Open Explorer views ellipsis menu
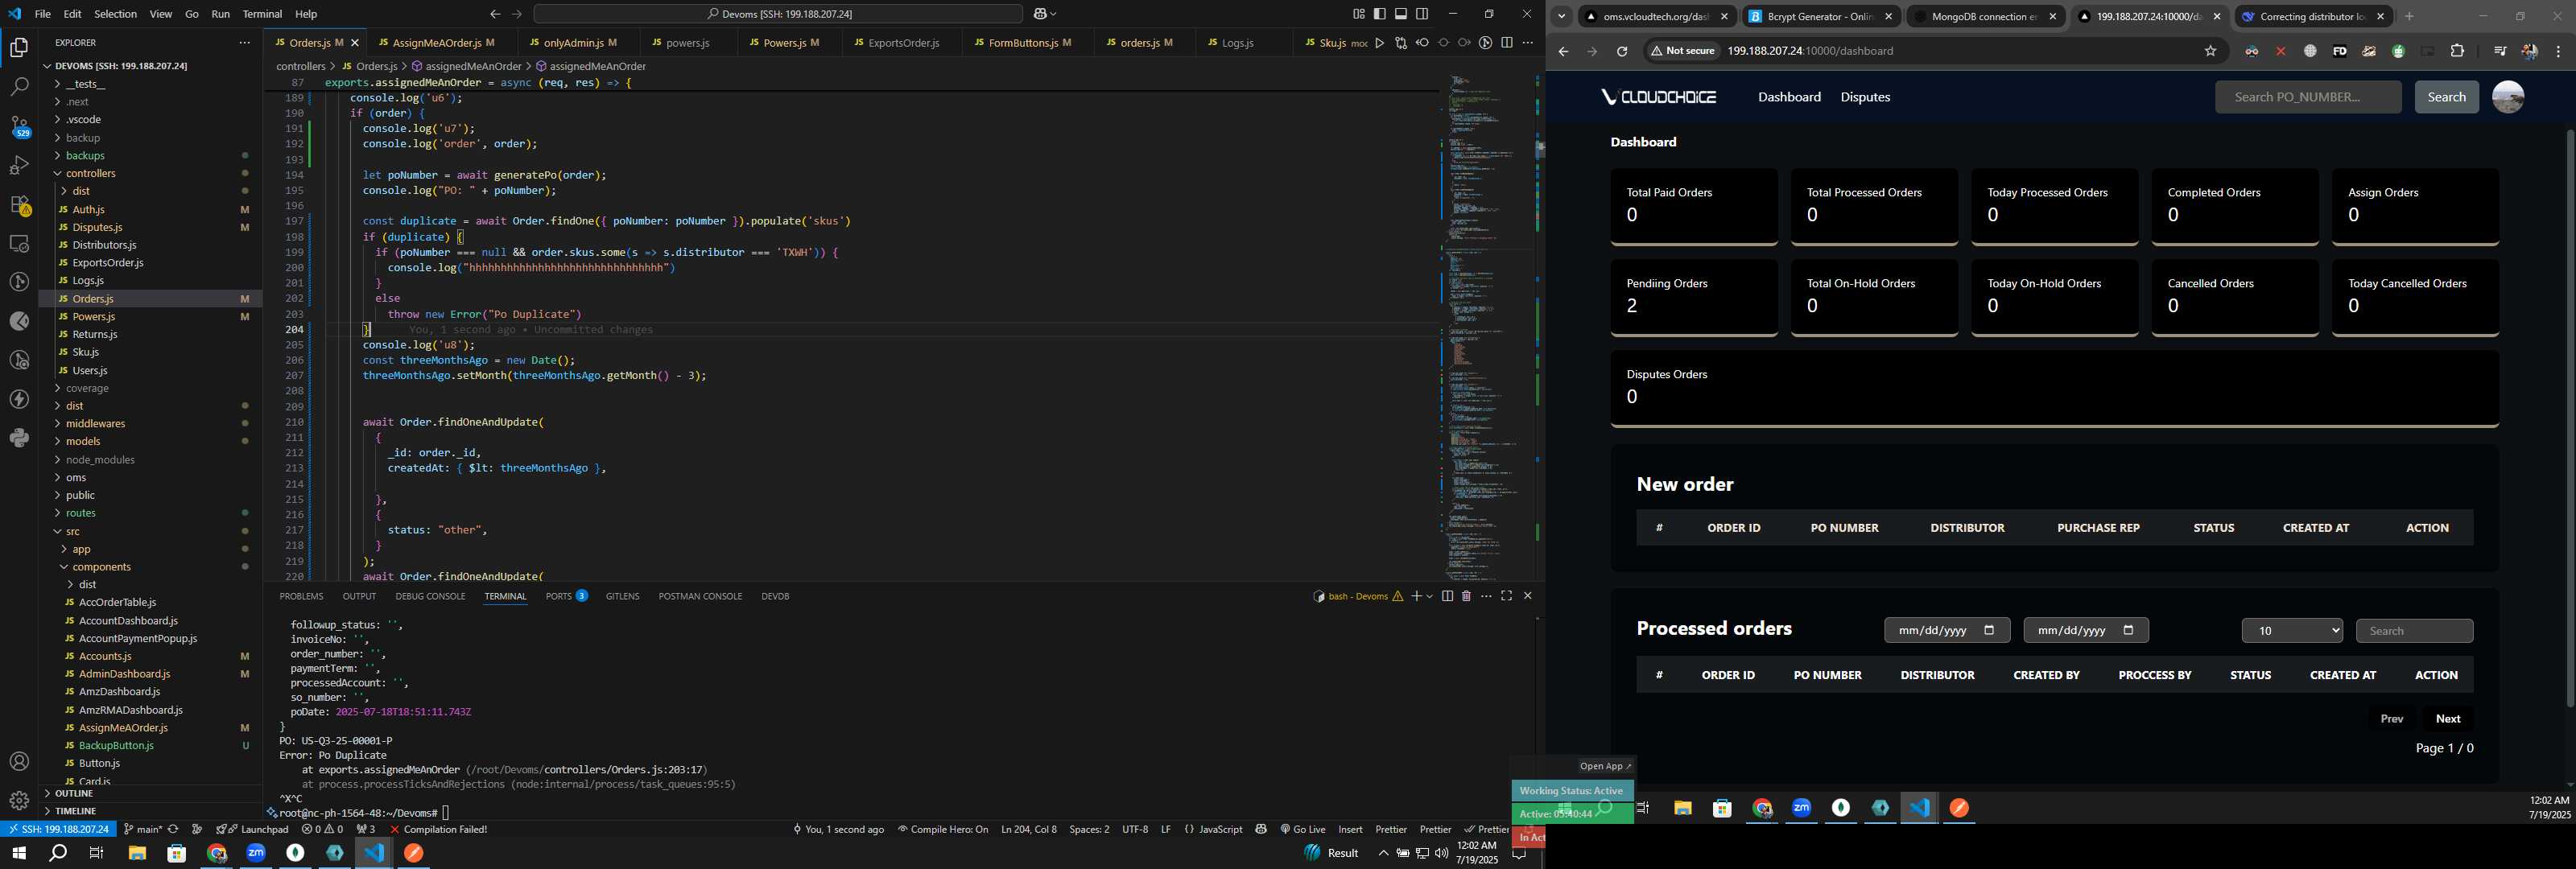This screenshot has width=2576, height=869. [244, 43]
